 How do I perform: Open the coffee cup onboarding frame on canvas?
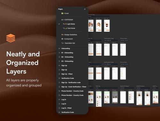[x=107, y=26]
